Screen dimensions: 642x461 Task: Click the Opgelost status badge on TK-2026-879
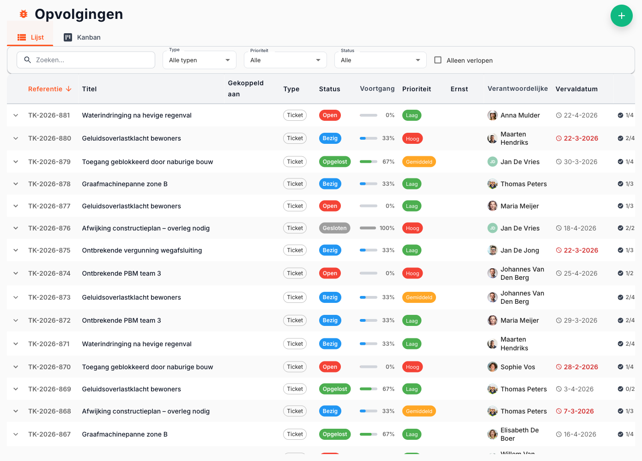pyautogui.click(x=334, y=162)
